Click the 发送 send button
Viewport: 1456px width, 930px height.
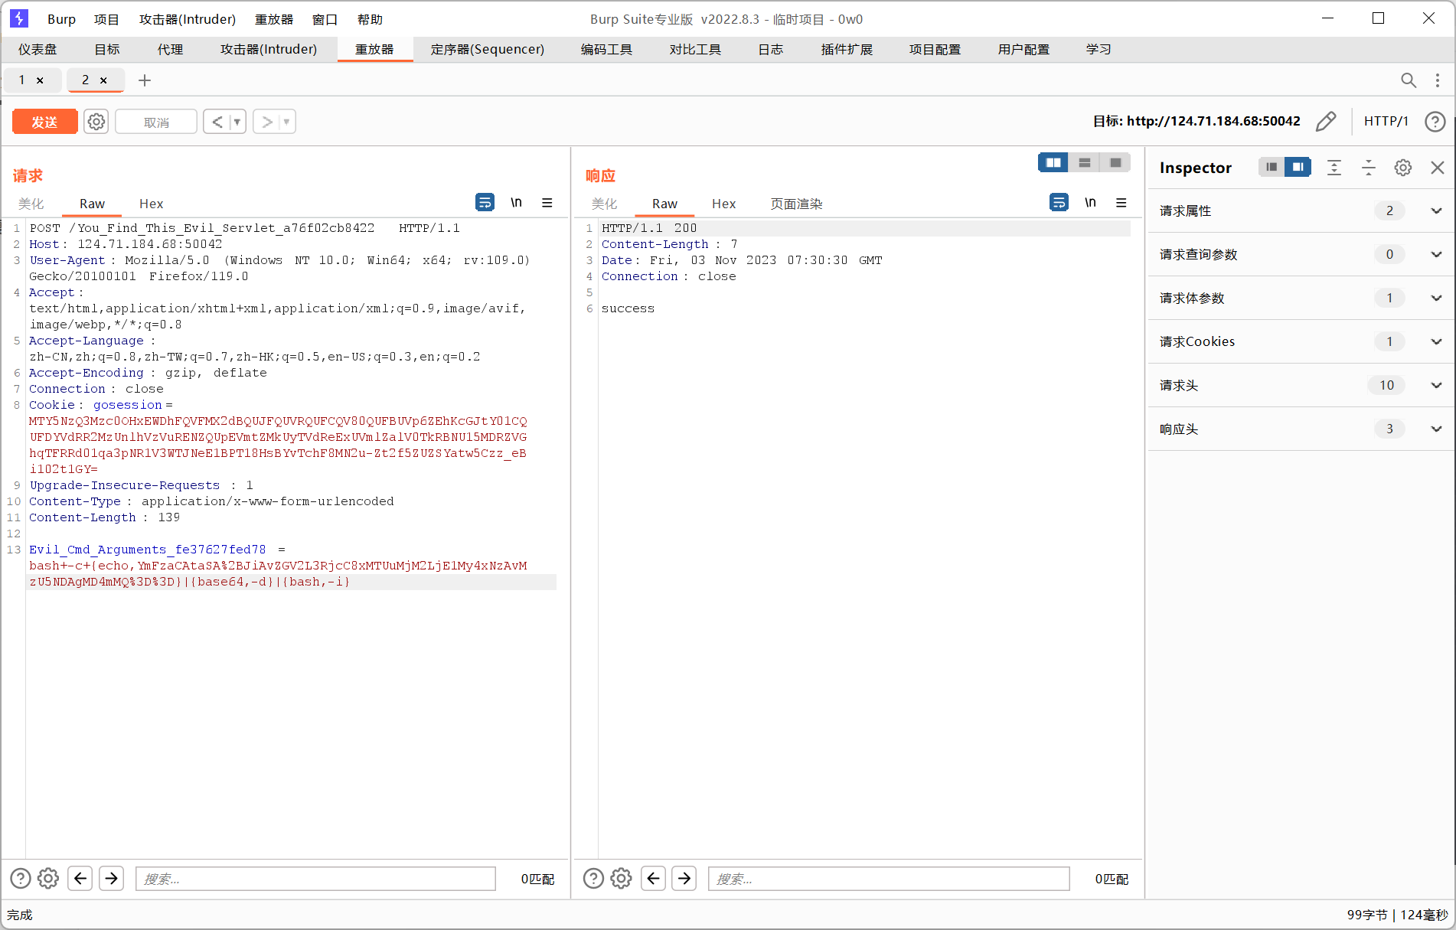pyautogui.click(x=44, y=122)
